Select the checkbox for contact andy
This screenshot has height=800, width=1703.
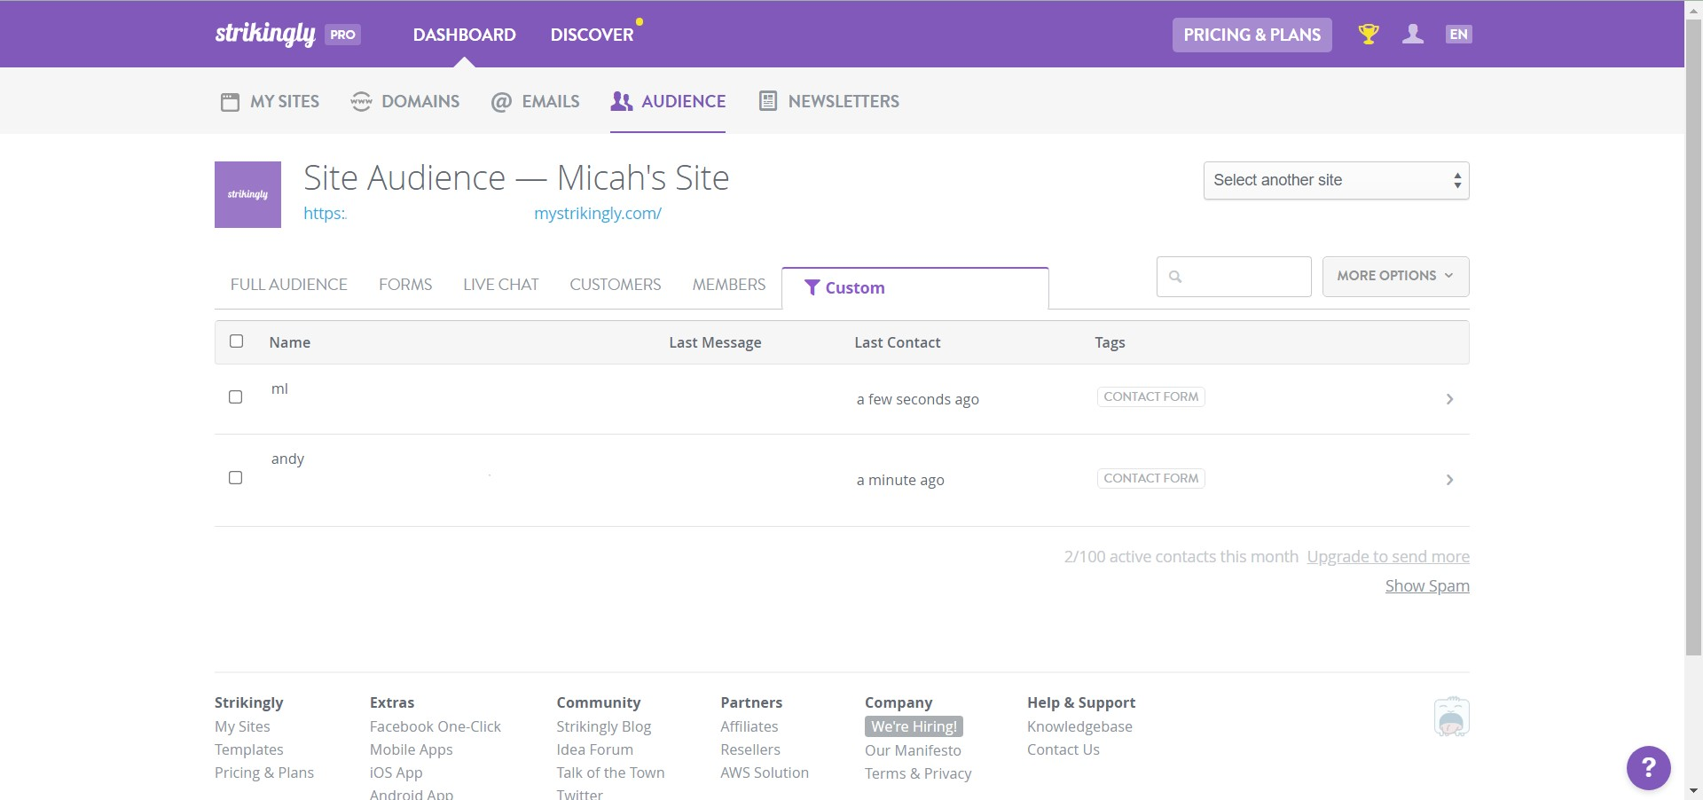click(x=236, y=478)
